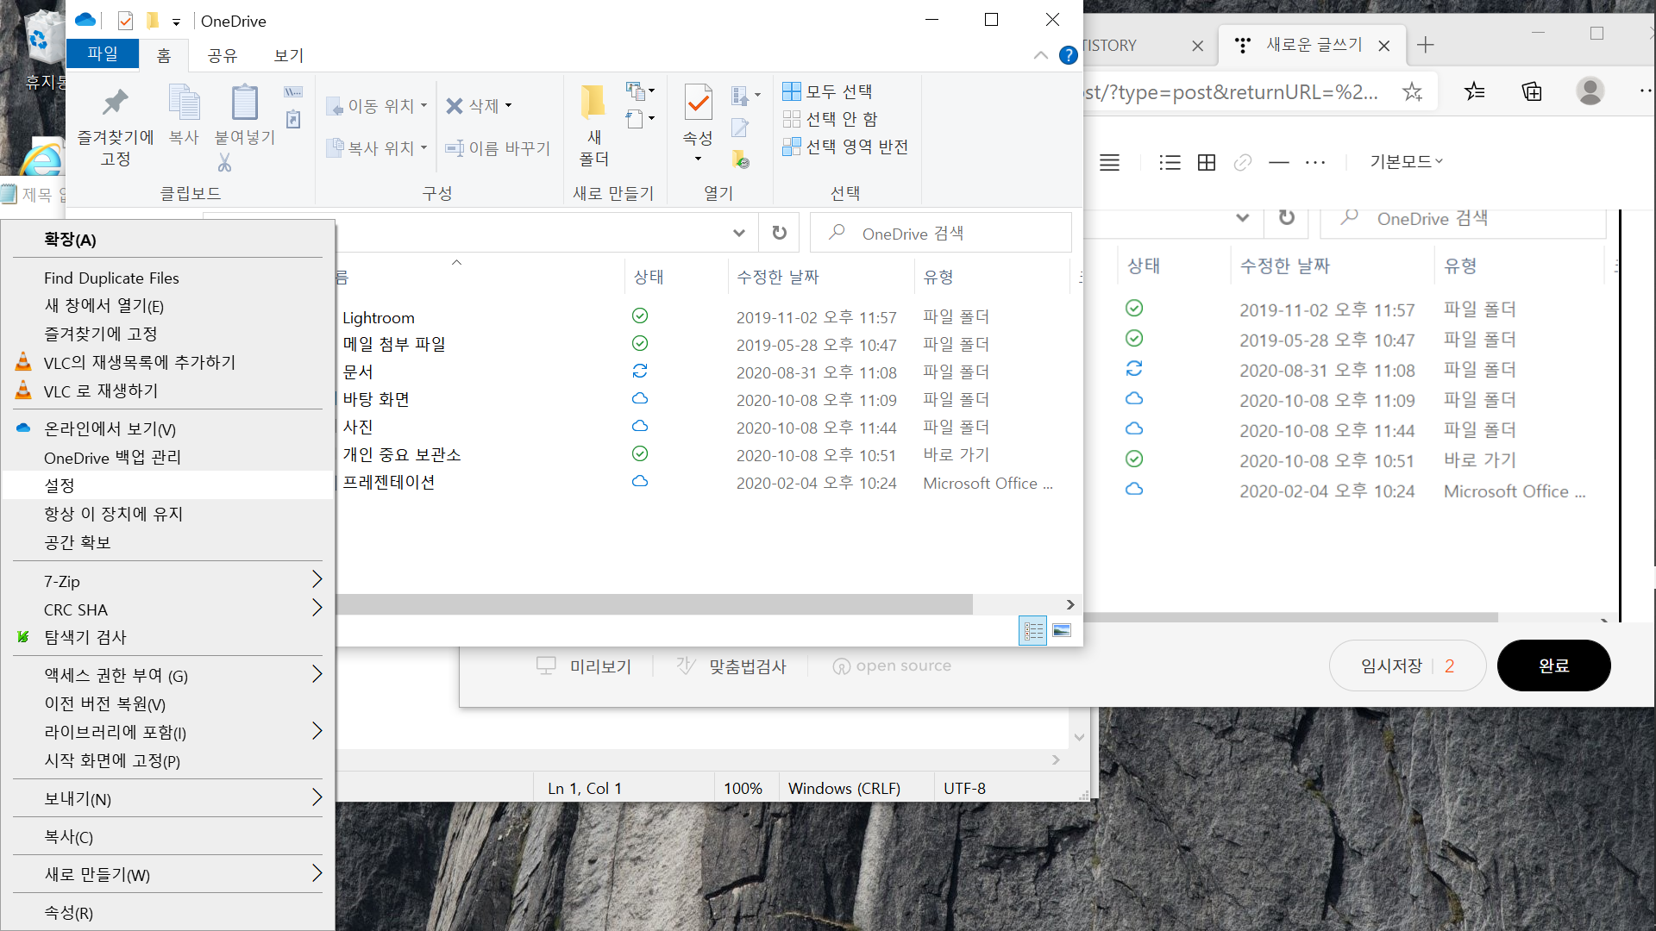Screen dimensions: 1656x931
Task: Open Properties (속성) ribbon icon
Action: (x=698, y=103)
